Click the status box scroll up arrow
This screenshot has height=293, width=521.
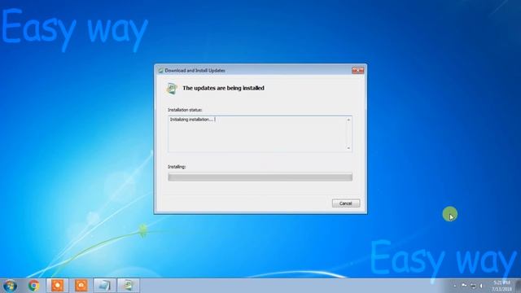(x=348, y=120)
